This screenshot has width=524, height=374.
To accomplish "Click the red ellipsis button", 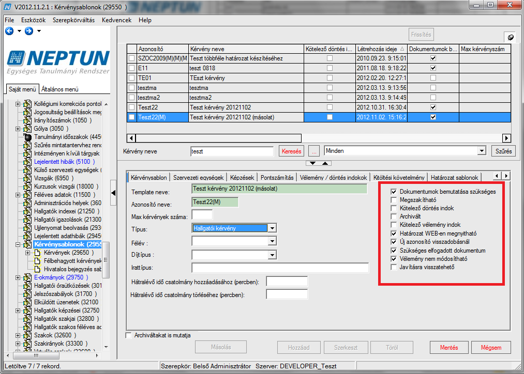I will point(314,151).
